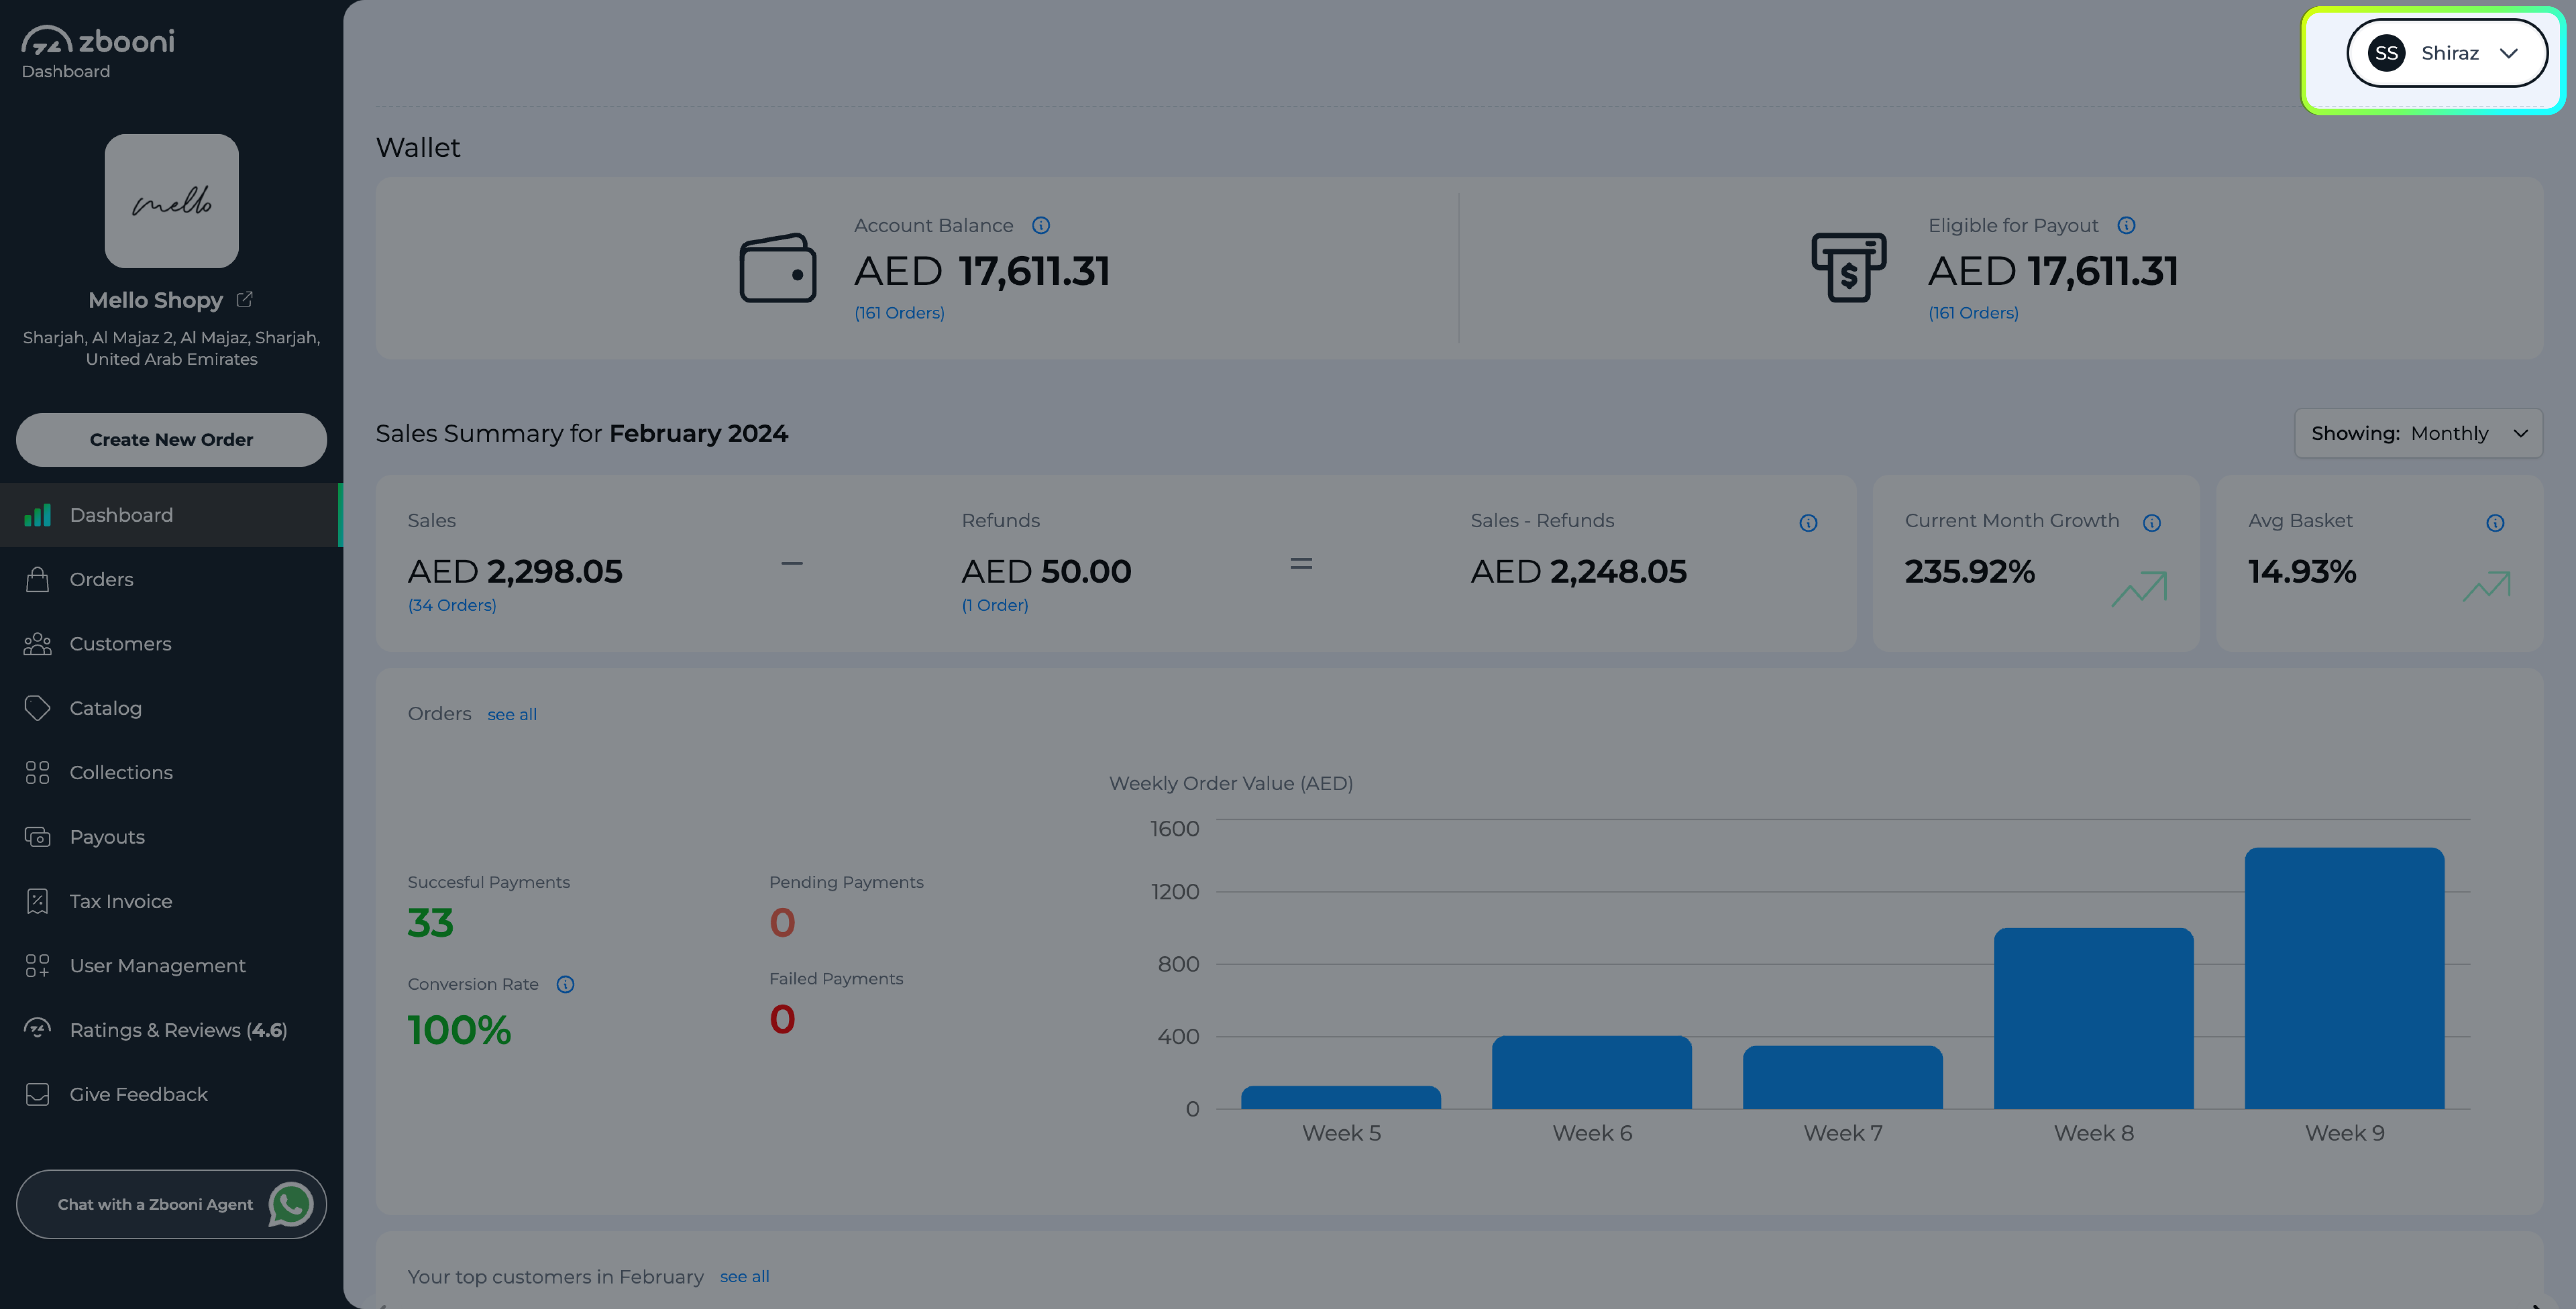Click the 14.93% Avg Basket value
Viewport: 2576px width, 1309px height.
click(x=2302, y=571)
